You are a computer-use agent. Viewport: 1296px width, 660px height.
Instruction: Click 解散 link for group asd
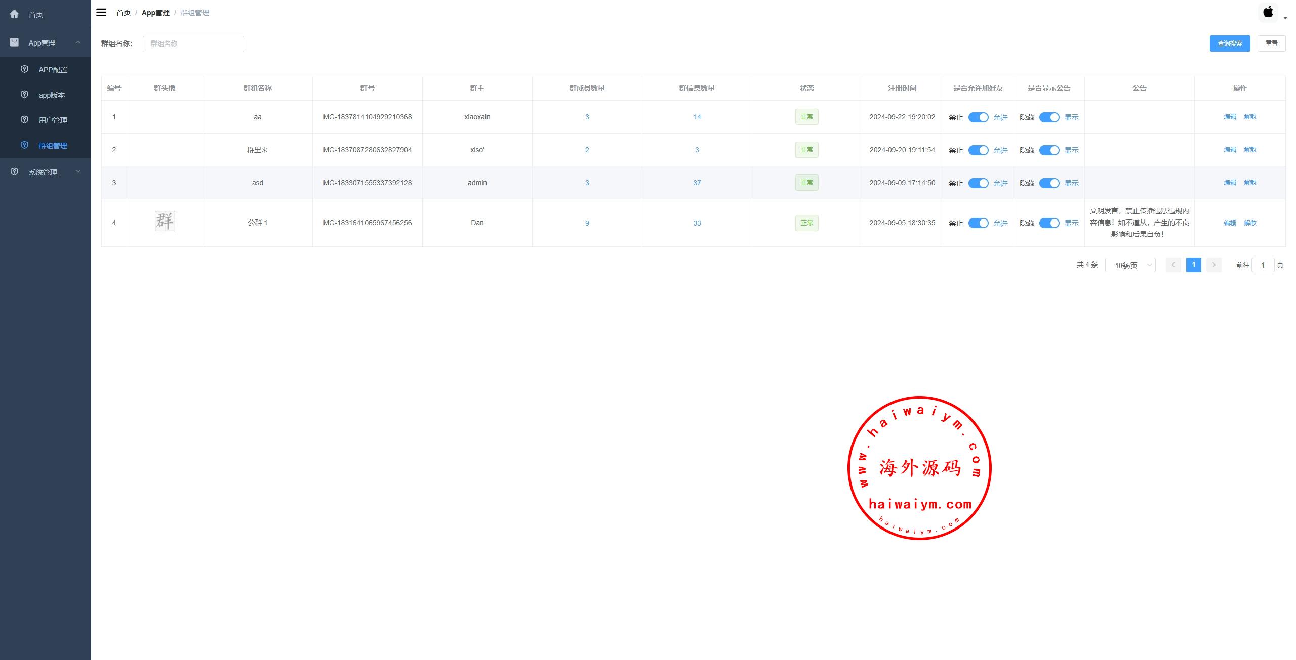pos(1250,183)
